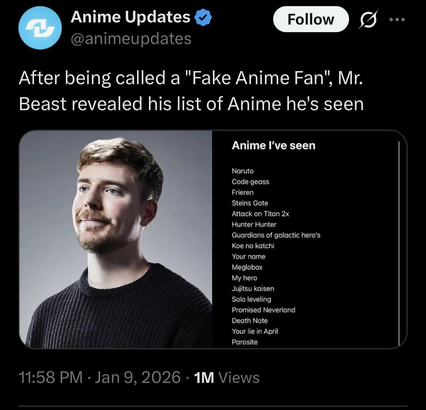The image size is (426, 410).
Task: Open the portrait photo in the tweet
Action: (116, 239)
